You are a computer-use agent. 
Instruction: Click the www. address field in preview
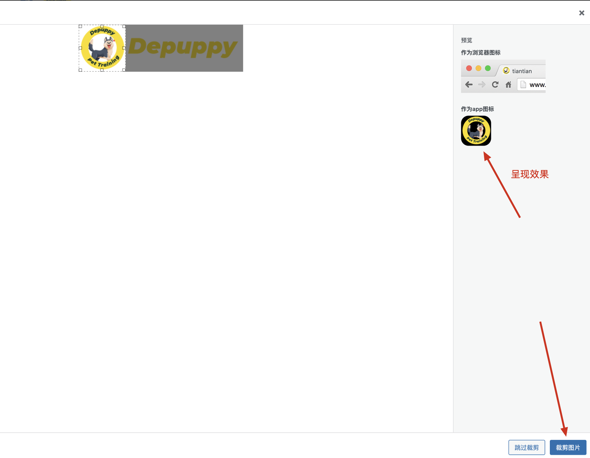click(532, 85)
